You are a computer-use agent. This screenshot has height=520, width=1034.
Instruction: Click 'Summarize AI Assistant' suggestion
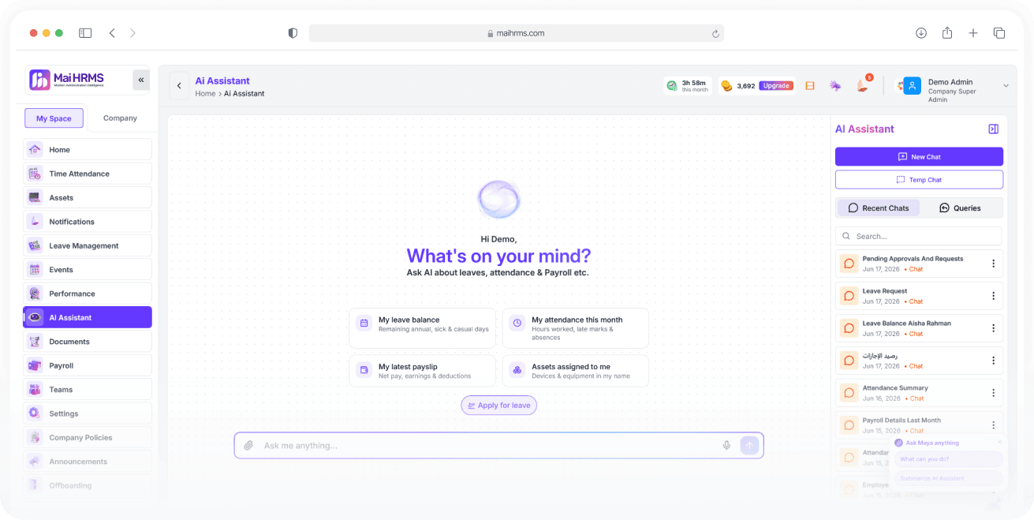click(948, 478)
